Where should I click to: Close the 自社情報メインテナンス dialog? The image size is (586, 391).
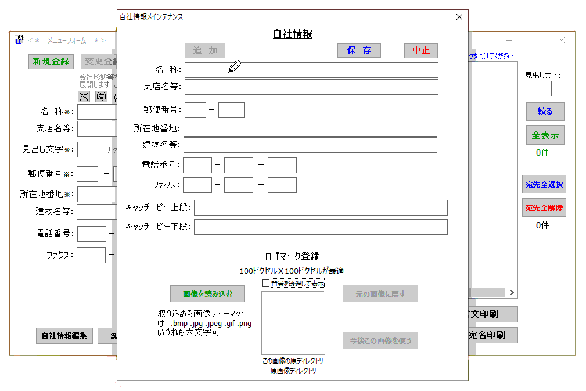click(x=459, y=17)
